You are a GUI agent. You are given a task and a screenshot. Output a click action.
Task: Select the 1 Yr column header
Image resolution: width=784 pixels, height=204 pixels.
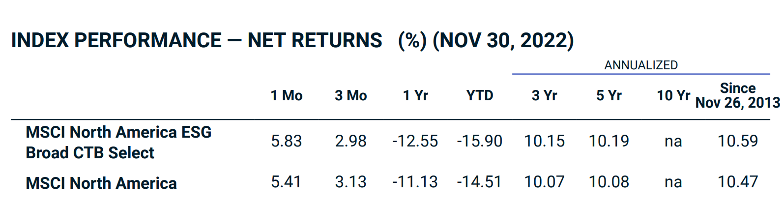415,95
